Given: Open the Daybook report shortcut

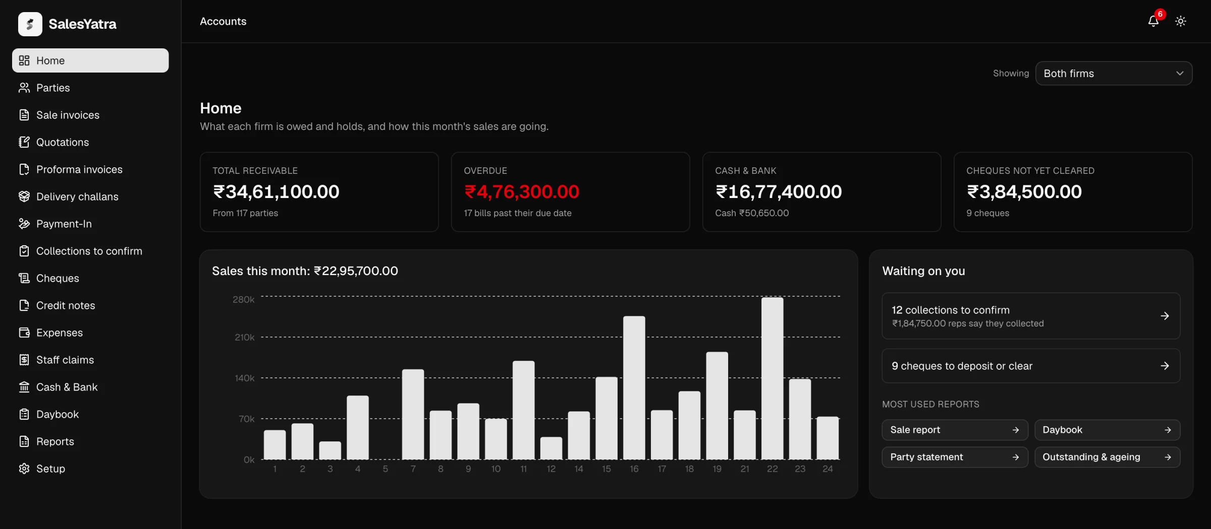Looking at the screenshot, I should point(1107,430).
